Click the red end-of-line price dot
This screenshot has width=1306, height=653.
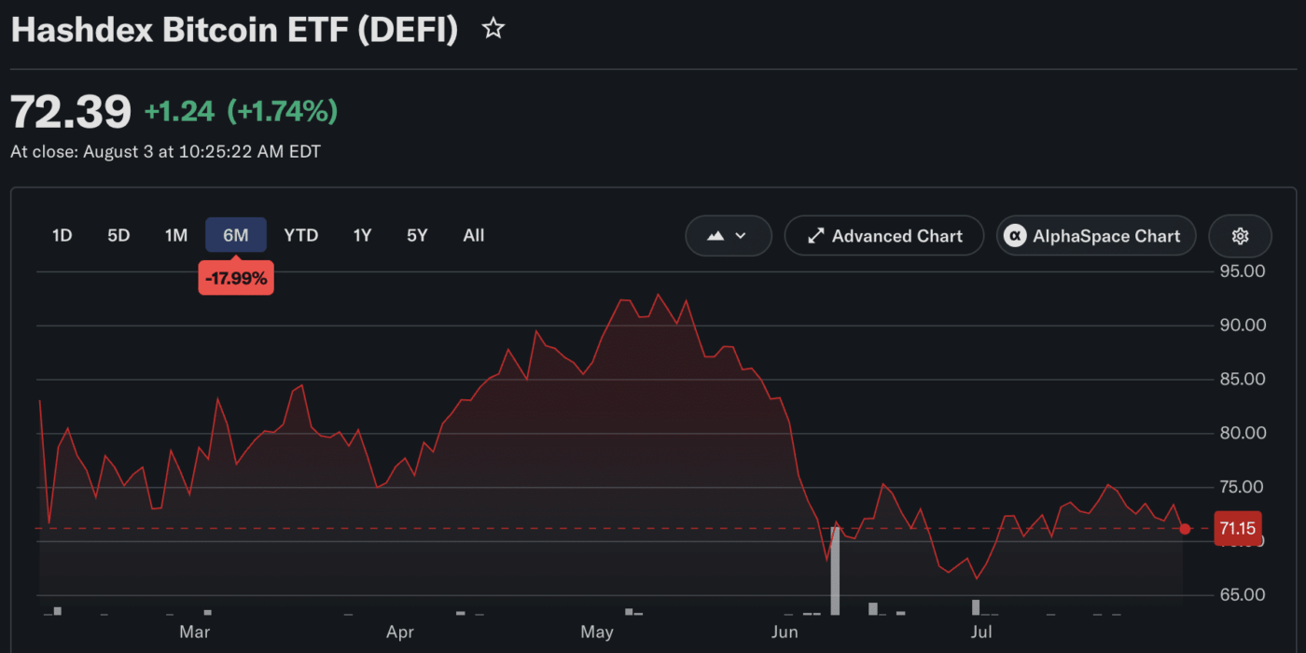click(x=1185, y=529)
